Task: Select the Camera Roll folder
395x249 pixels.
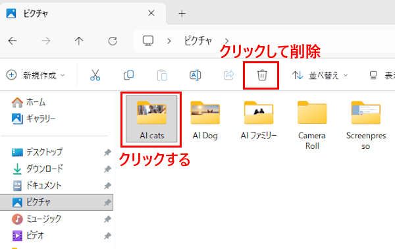Action: coord(312,125)
